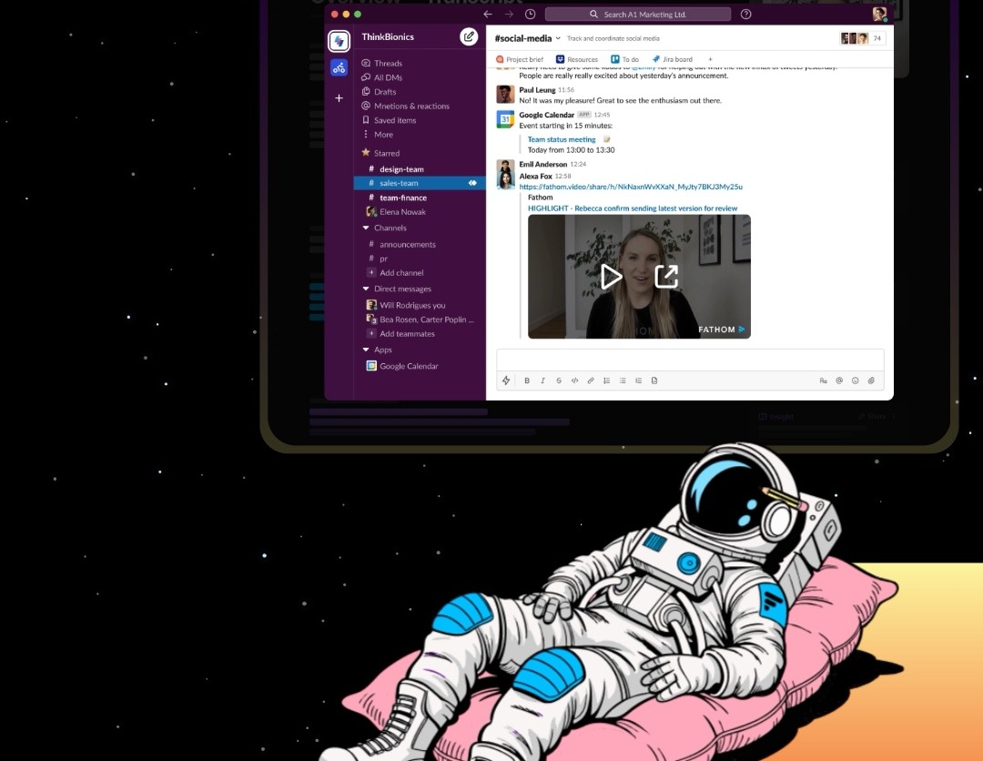Open the #social-media channel dropdown
Image resolution: width=983 pixels, height=761 pixels.
tap(558, 38)
